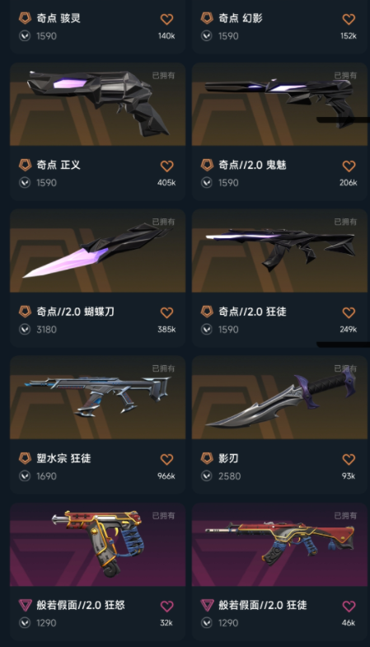Favorite 般若假面//2.0 狂怒 pink heart
The height and width of the screenshot is (647, 370).
(166, 606)
